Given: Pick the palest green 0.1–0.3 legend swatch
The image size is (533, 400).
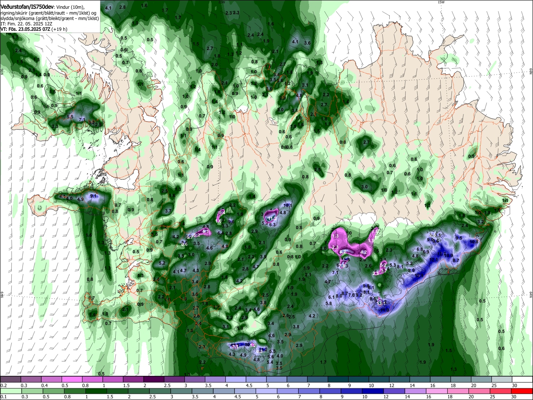Looking at the screenshot, I should pos(10,391).
